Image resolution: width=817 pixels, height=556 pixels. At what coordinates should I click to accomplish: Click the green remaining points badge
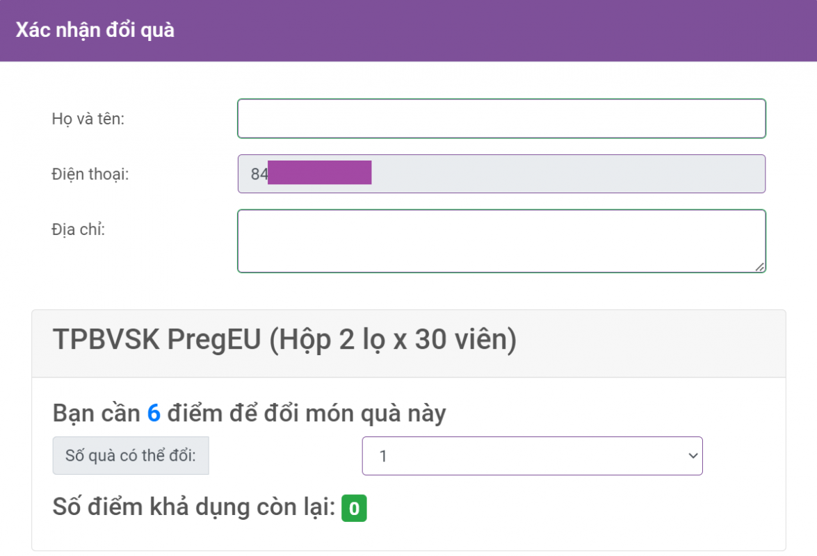354,509
